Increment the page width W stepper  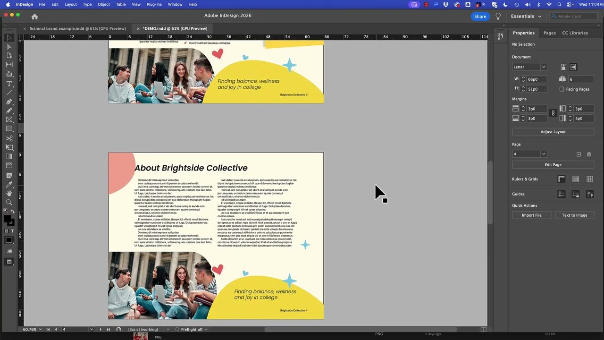click(523, 78)
